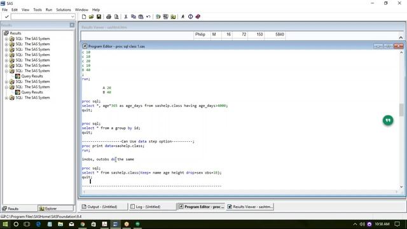Viewport: 407px width, 229px height.
Task: Open the Edit menu
Action: coord(15,10)
